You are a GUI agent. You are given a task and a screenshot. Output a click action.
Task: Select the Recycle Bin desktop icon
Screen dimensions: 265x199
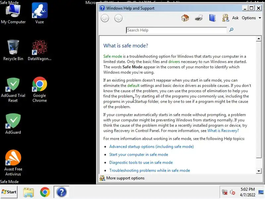tap(13, 50)
